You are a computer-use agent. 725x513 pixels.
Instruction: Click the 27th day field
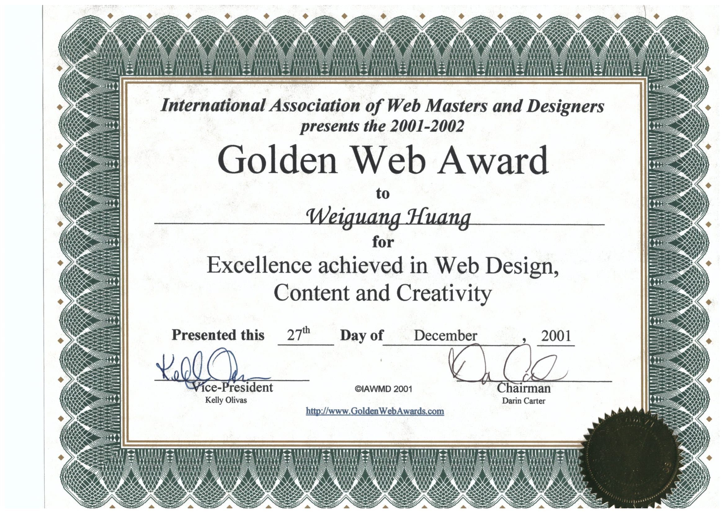tap(298, 335)
